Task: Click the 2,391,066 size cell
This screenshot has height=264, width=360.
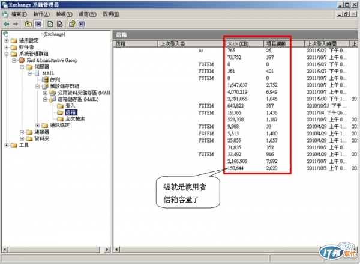Action: (x=237, y=99)
